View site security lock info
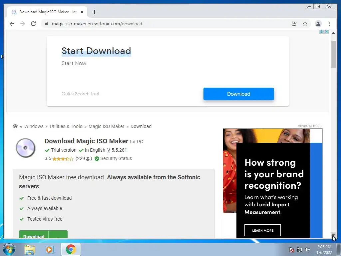This screenshot has width=341, height=256. pos(46,24)
